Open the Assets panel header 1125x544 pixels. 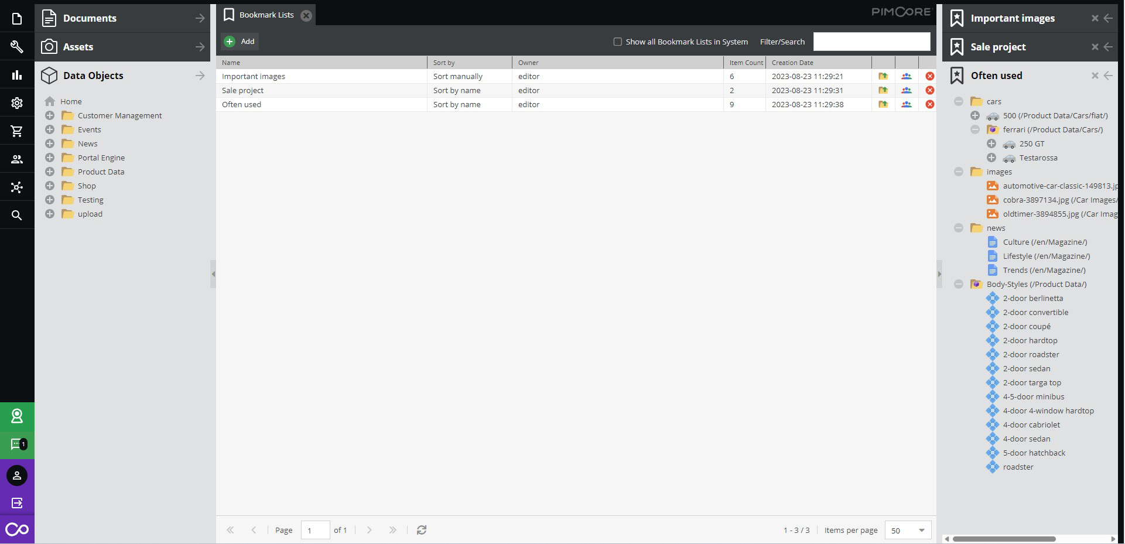(122, 47)
